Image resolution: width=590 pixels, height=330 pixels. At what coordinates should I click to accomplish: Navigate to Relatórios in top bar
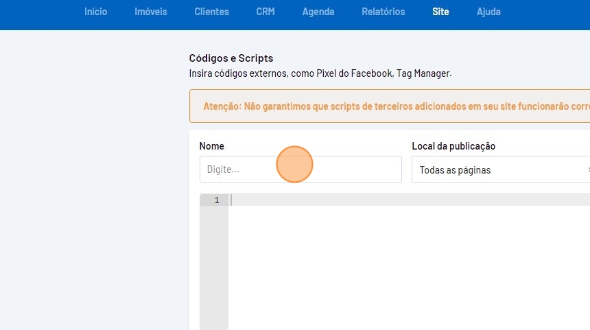(383, 12)
